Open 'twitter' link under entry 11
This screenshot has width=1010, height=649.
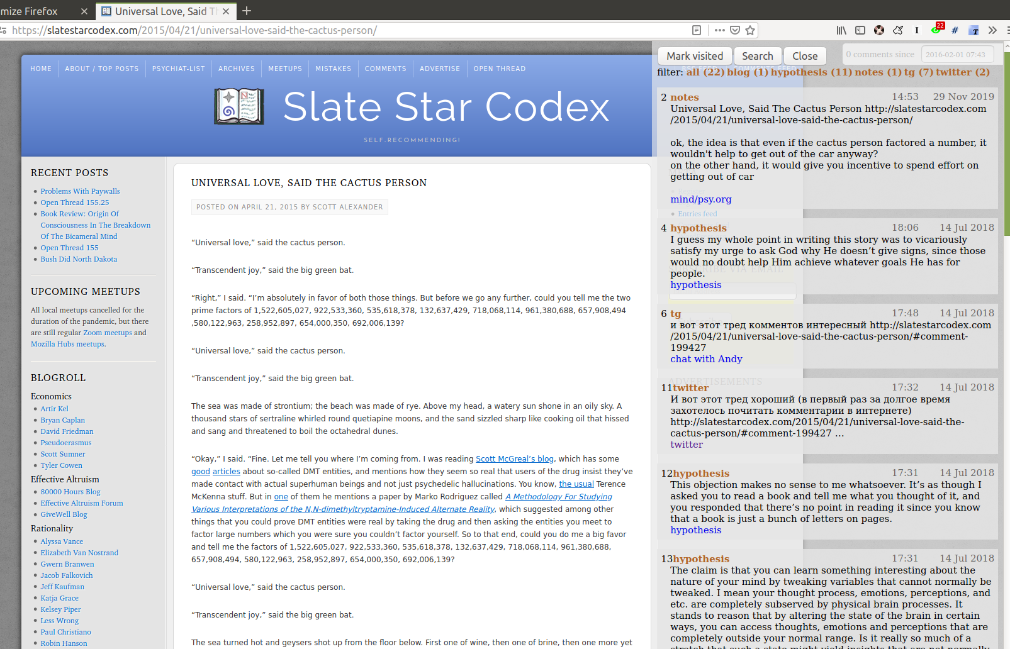point(687,445)
